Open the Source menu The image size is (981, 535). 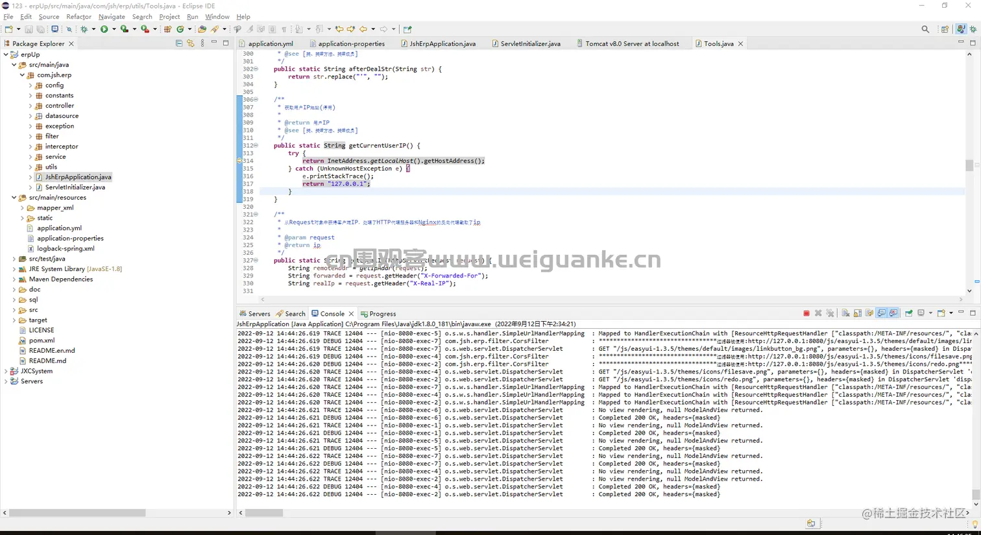pos(49,16)
